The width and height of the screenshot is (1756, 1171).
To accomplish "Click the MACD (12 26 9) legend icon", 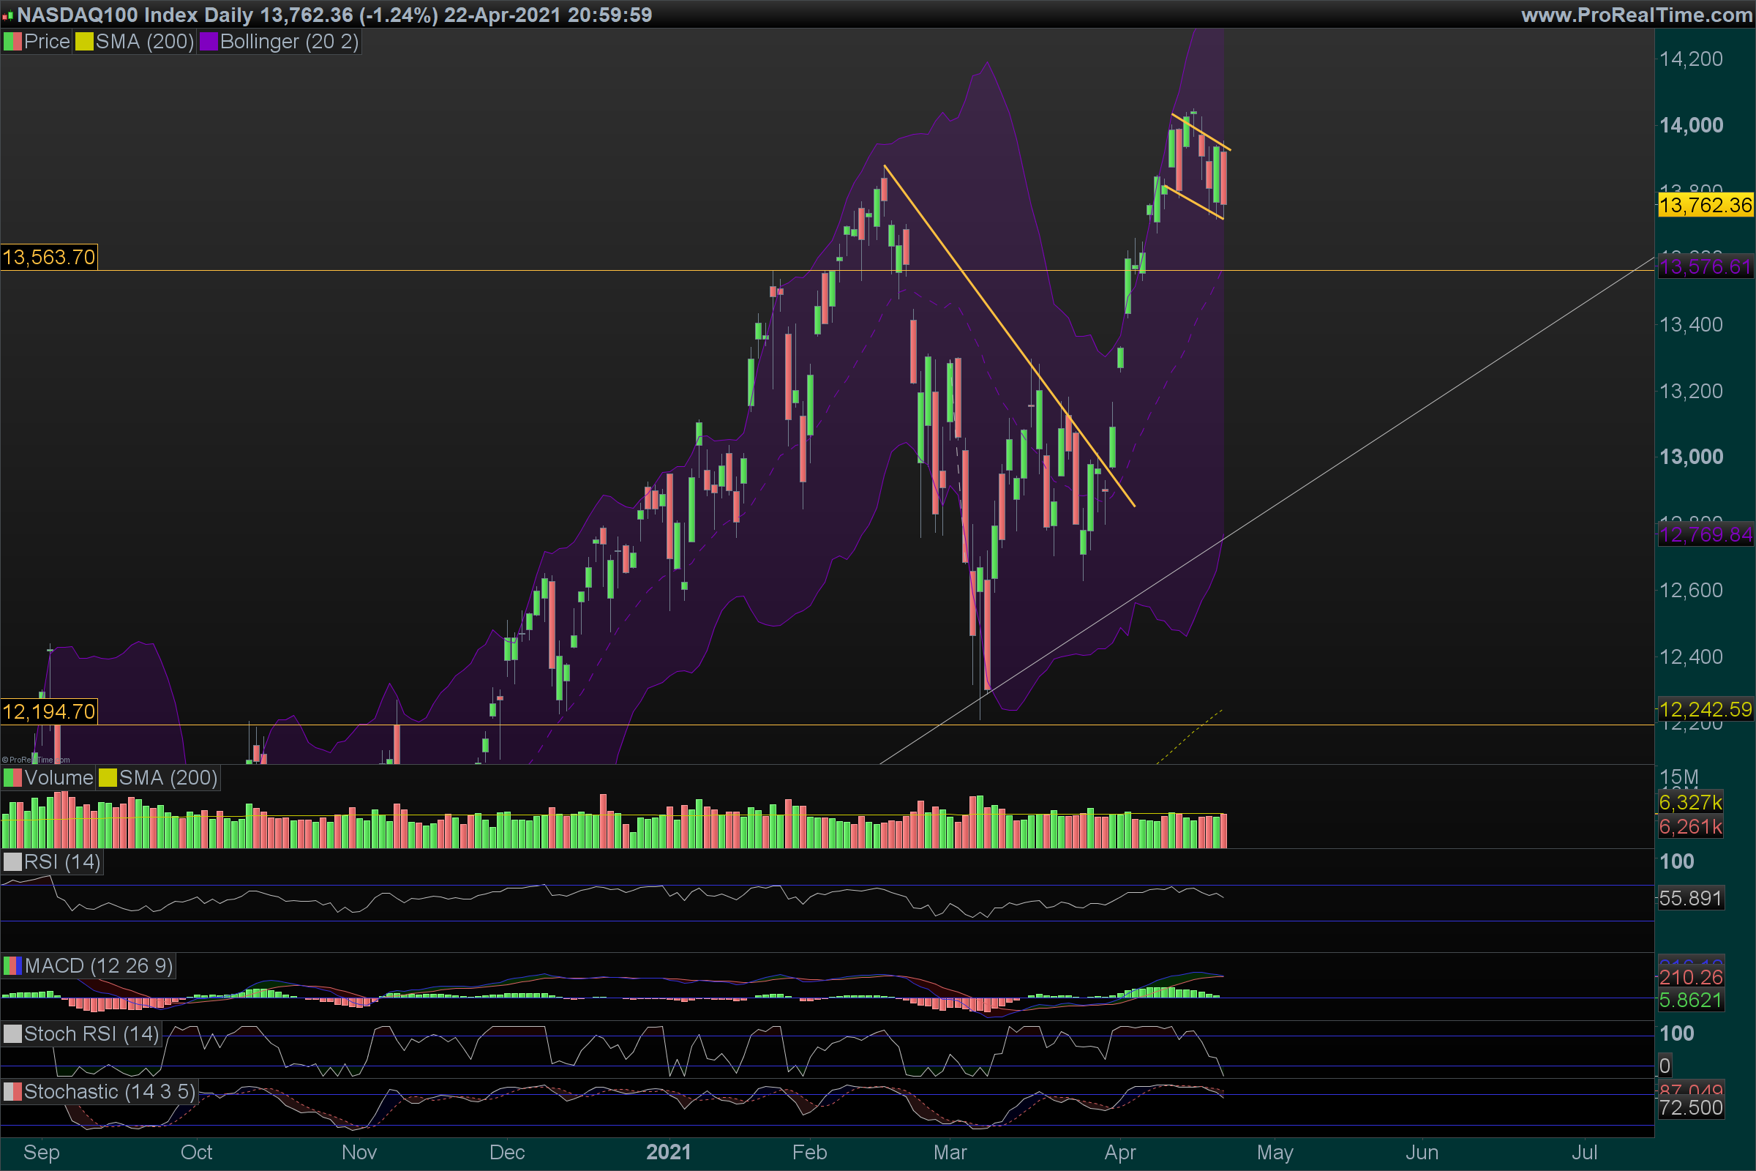I will click(12, 966).
